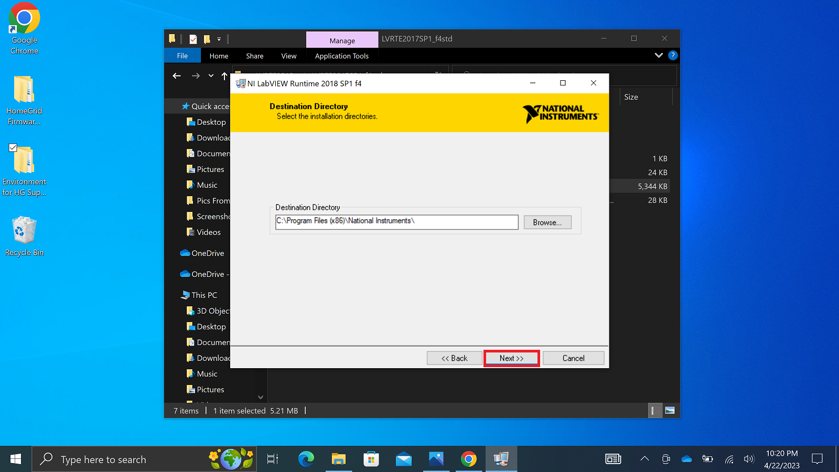Click the NI installer taskbar icon
839x472 pixels.
[x=501, y=459]
